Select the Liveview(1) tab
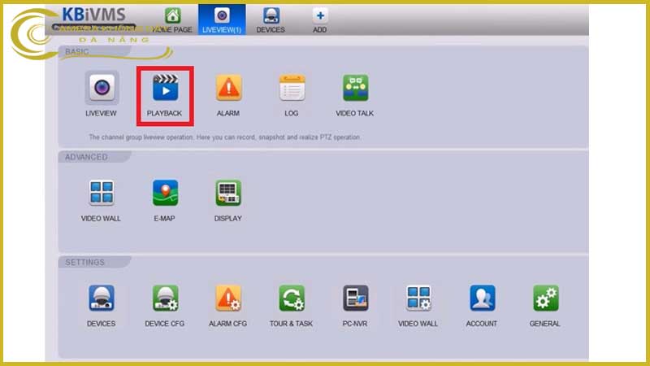The height and width of the screenshot is (366, 650). pos(222,20)
